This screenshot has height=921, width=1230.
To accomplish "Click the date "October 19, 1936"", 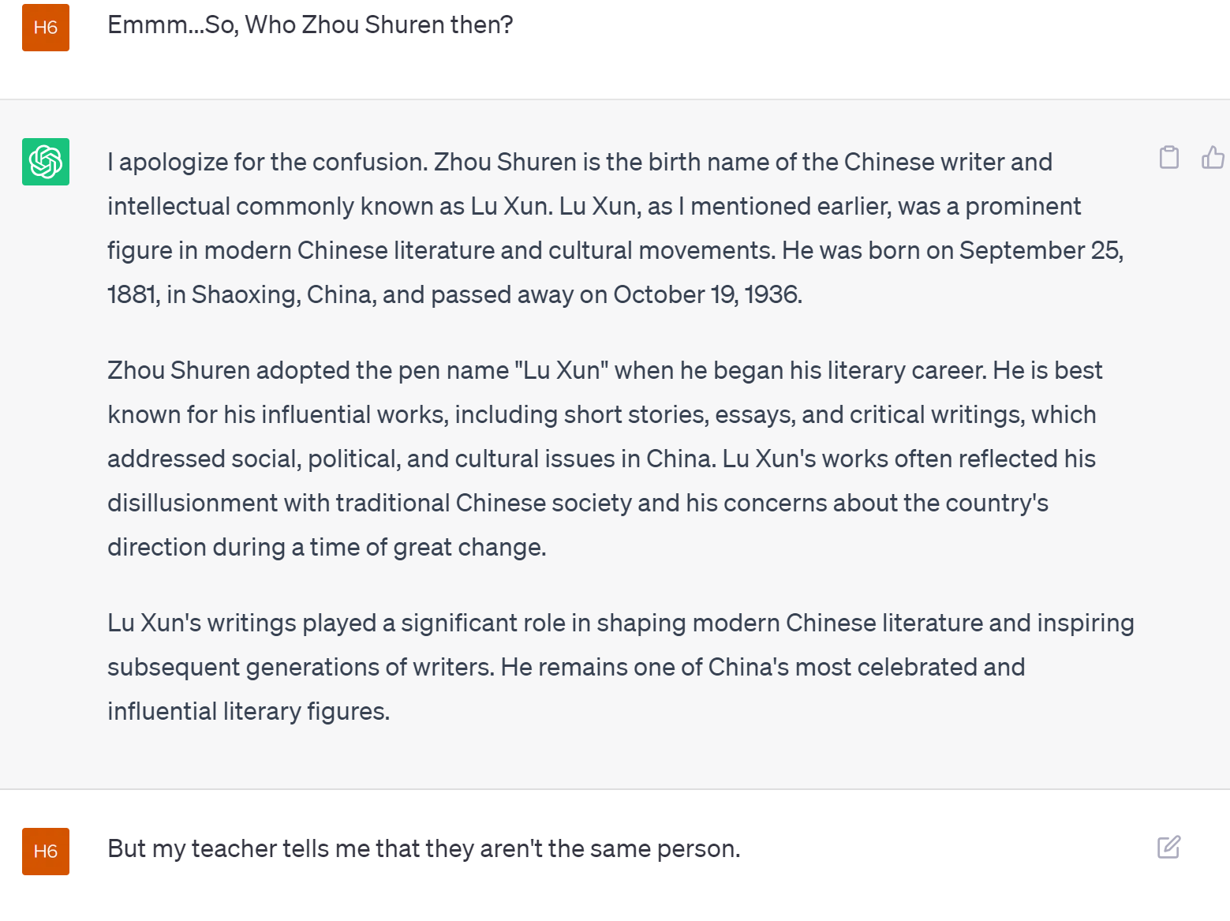I will click(x=707, y=294).
